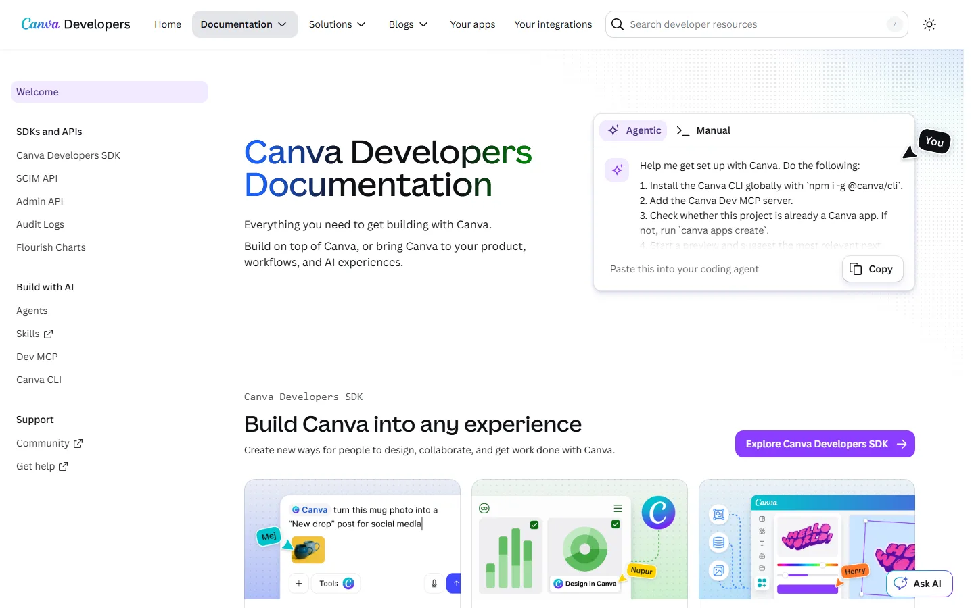Click the plus icon in prompt card

coord(299,584)
